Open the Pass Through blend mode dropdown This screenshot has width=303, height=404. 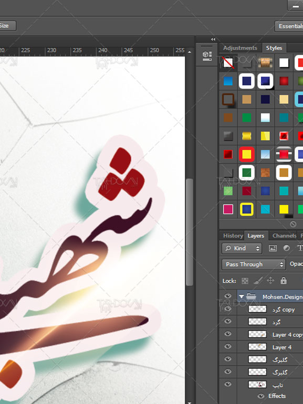254,264
